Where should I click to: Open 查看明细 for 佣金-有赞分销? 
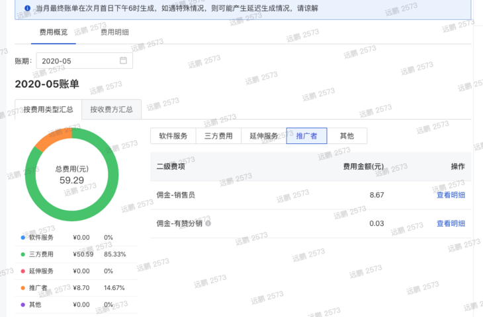(451, 223)
